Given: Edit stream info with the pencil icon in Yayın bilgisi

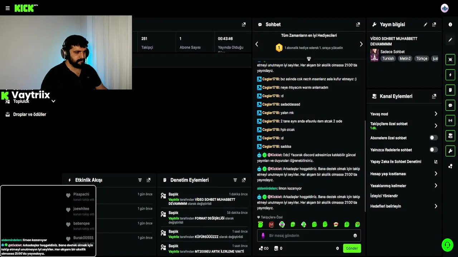Looking at the screenshot, I should tap(425, 25).
